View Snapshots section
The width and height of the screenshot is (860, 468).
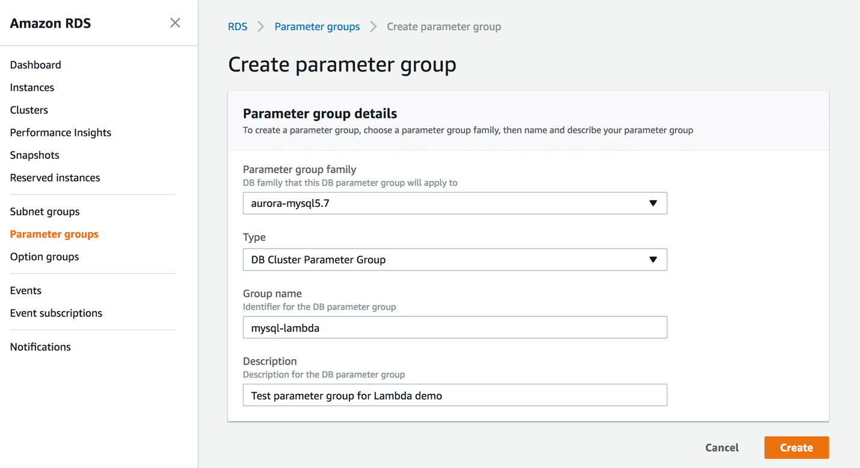(x=35, y=155)
